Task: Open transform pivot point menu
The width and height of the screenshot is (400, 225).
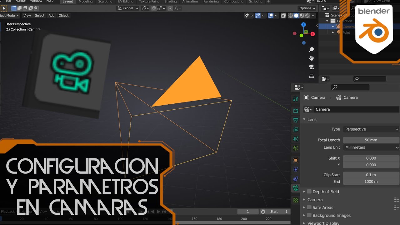Action: tap(145, 8)
